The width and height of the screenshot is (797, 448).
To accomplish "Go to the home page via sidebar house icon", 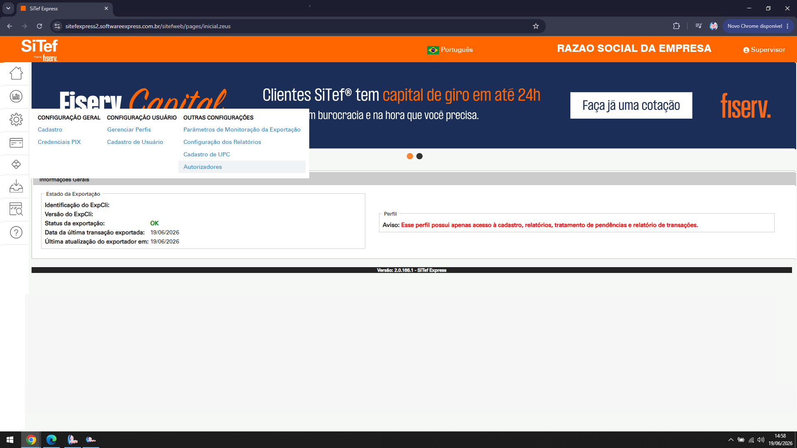I will [x=16, y=73].
